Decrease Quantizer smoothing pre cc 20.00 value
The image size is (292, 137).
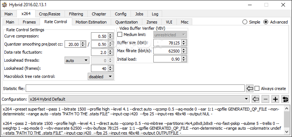point(83,46)
